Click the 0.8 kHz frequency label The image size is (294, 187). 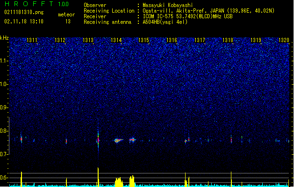(x=4, y=131)
